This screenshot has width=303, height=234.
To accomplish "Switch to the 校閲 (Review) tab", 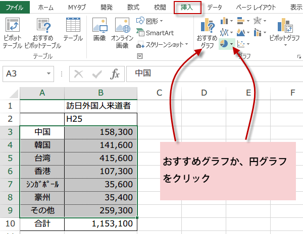I will [x=160, y=8].
